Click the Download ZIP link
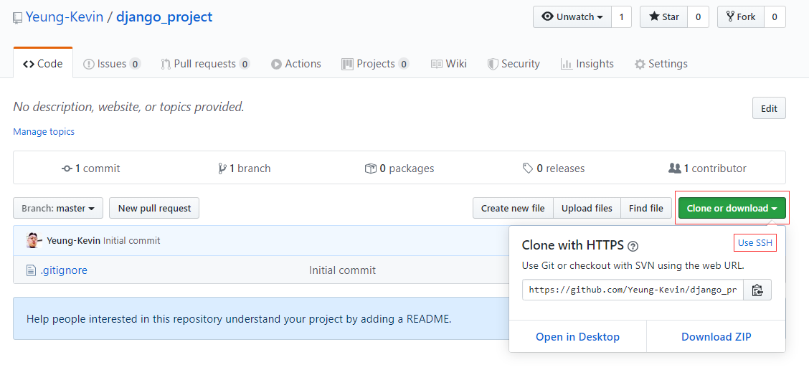 click(x=716, y=337)
